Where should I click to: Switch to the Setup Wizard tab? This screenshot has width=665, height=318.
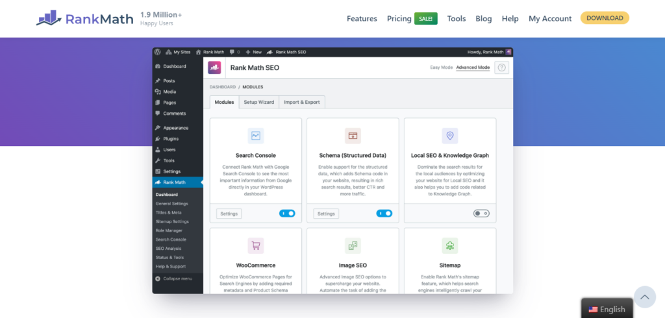pos(258,102)
